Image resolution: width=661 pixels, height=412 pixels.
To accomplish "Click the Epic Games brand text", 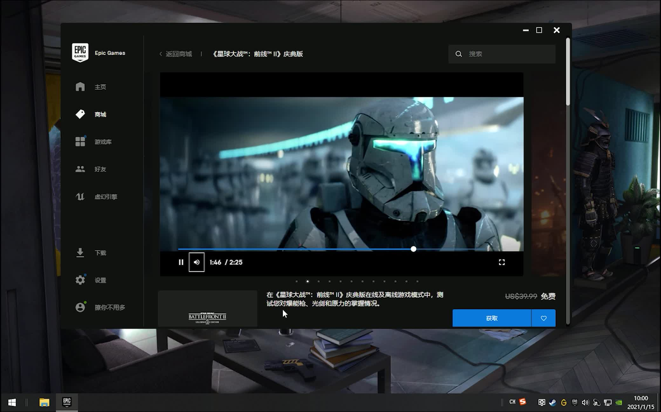I will [x=110, y=53].
